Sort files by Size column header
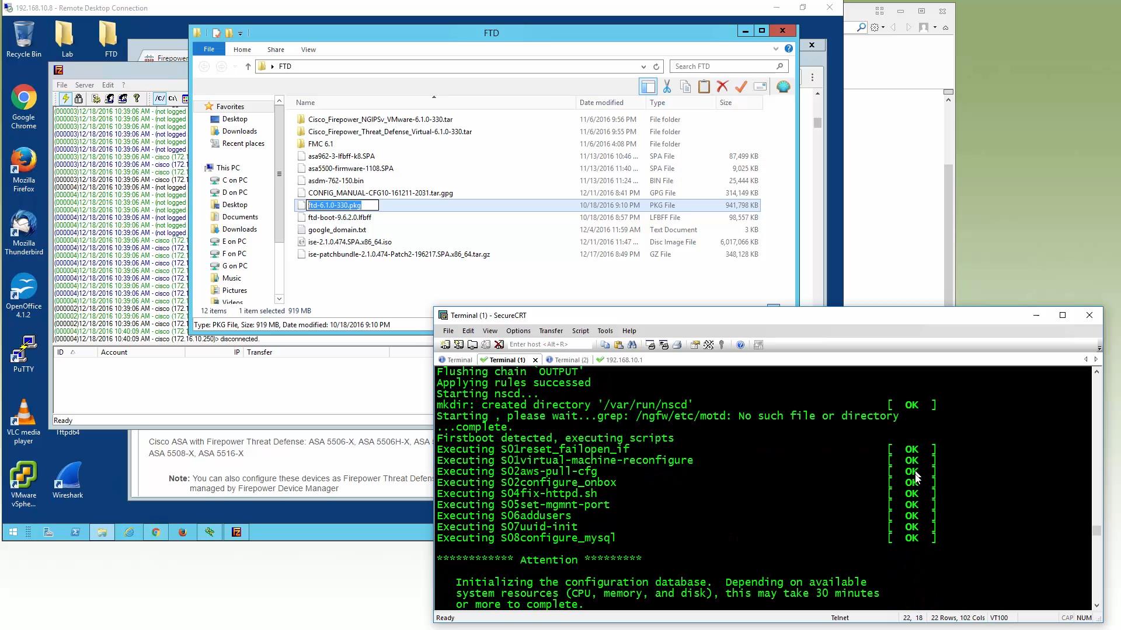Viewport: 1121px width, 630px height. tap(739, 103)
